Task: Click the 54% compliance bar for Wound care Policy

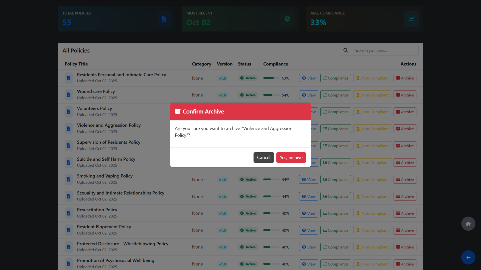Action: tap(271, 95)
